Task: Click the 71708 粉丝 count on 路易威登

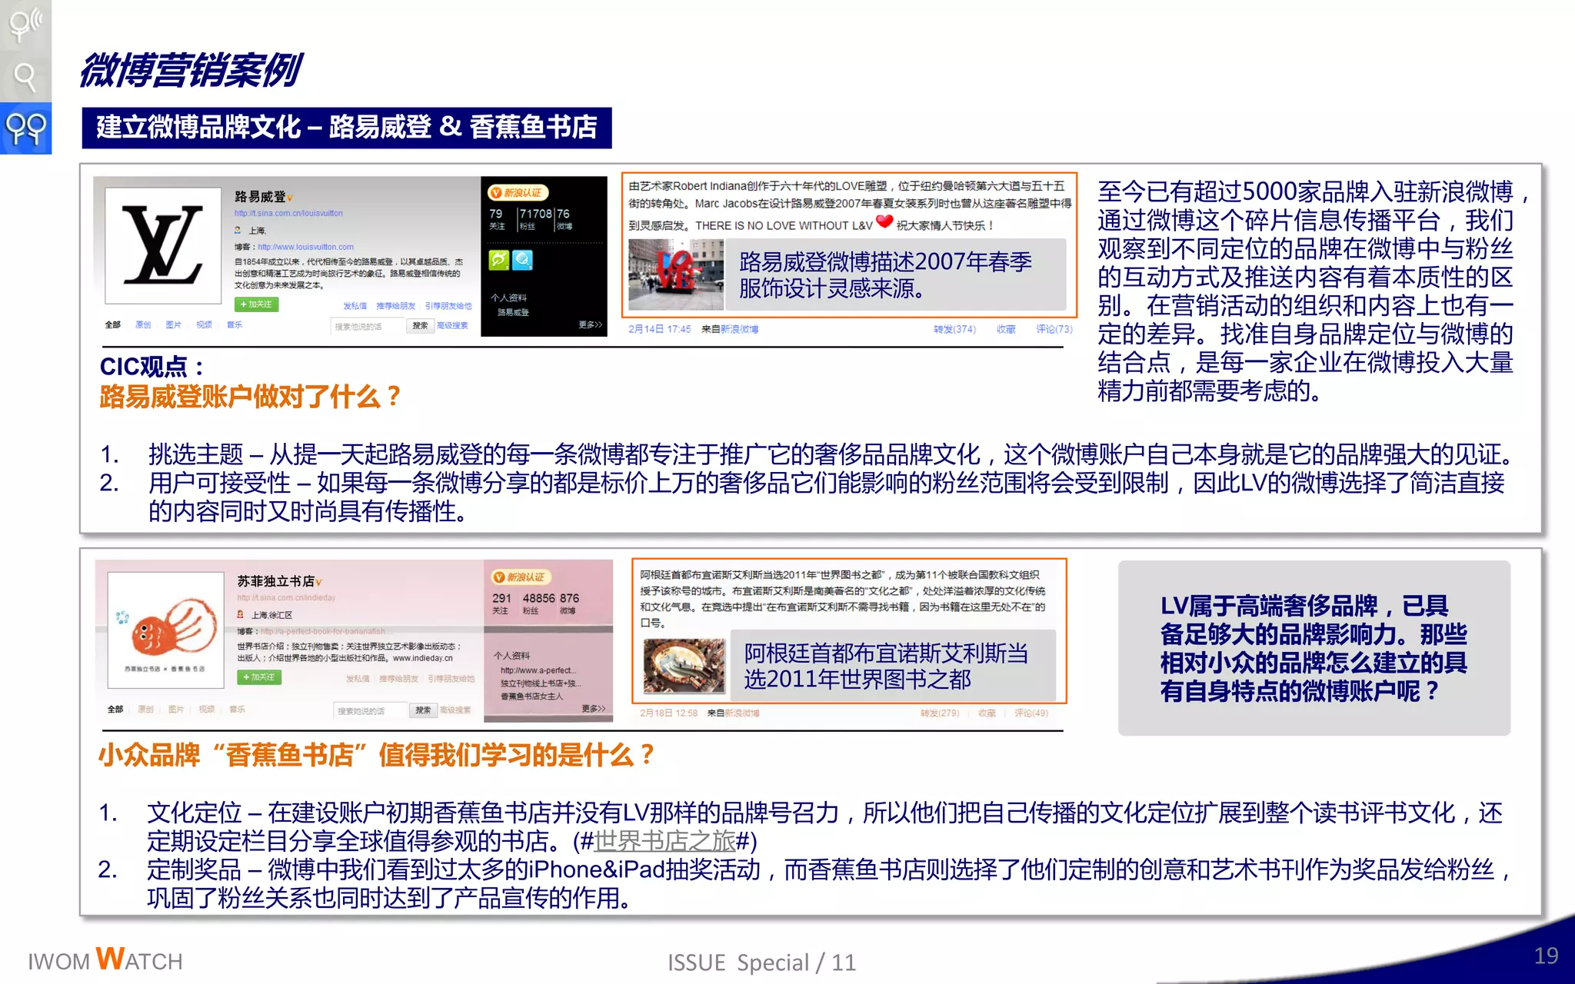Action: 535,218
